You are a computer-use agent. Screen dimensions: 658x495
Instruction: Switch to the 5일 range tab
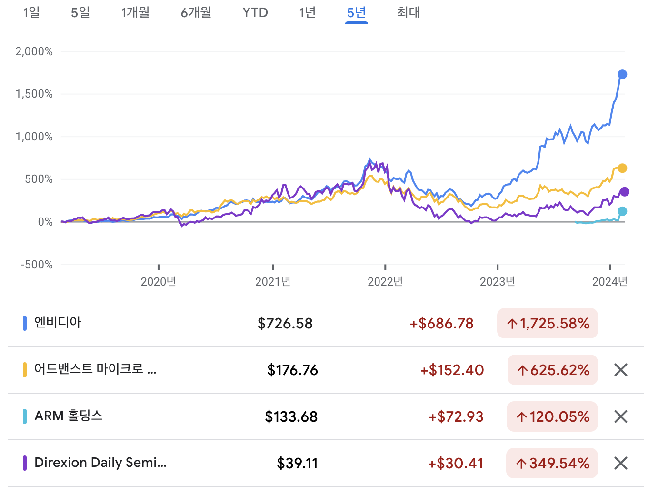pos(80,12)
